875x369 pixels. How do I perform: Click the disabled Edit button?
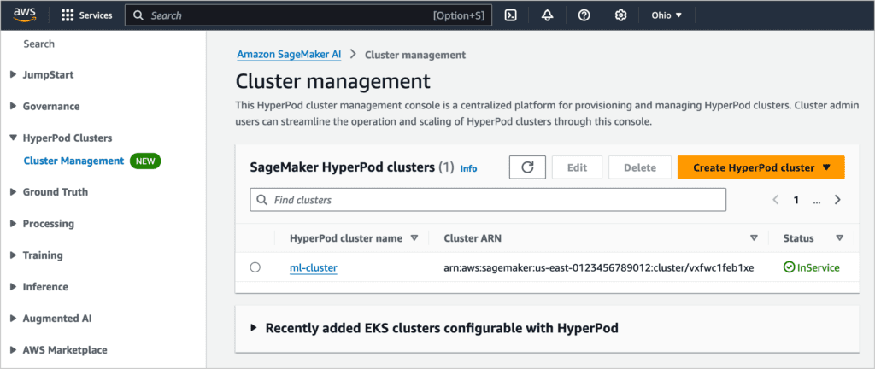point(577,167)
